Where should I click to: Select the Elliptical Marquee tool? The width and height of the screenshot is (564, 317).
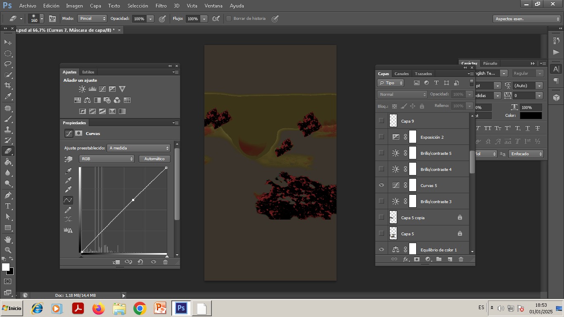tap(8, 53)
